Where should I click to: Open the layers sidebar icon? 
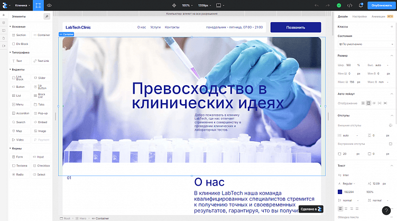pos(4,23)
